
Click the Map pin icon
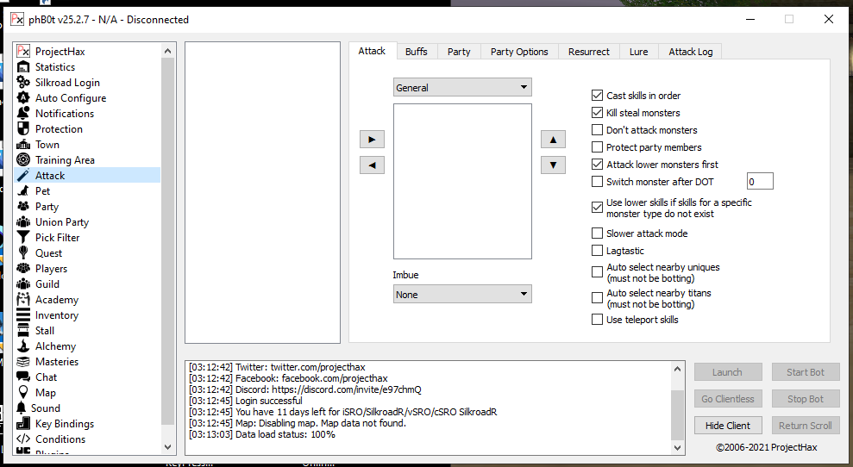[x=24, y=393]
